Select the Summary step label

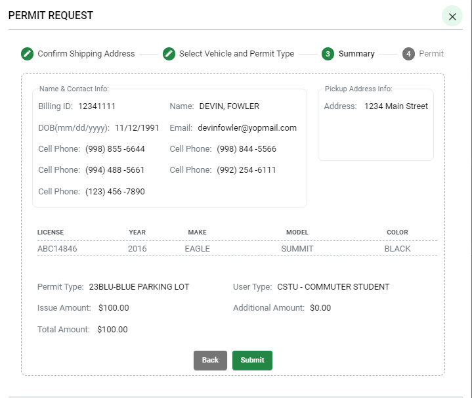click(x=356, y=54)
